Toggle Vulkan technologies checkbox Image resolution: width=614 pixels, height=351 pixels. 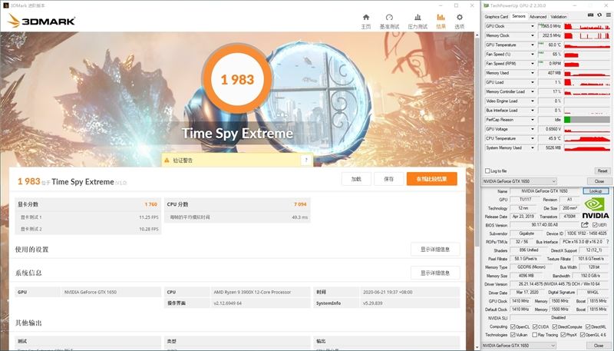point(513,335)
